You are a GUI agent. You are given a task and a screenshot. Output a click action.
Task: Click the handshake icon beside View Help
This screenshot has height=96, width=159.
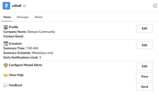[6, 75]
